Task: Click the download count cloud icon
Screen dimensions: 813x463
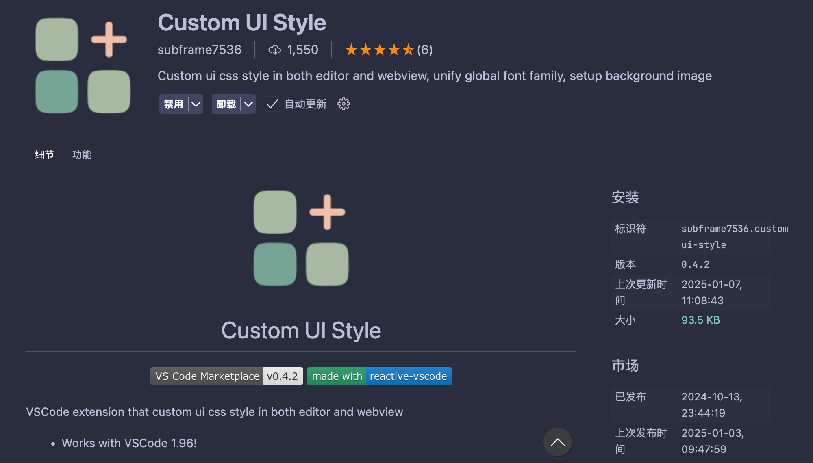Action: [274, 50]
